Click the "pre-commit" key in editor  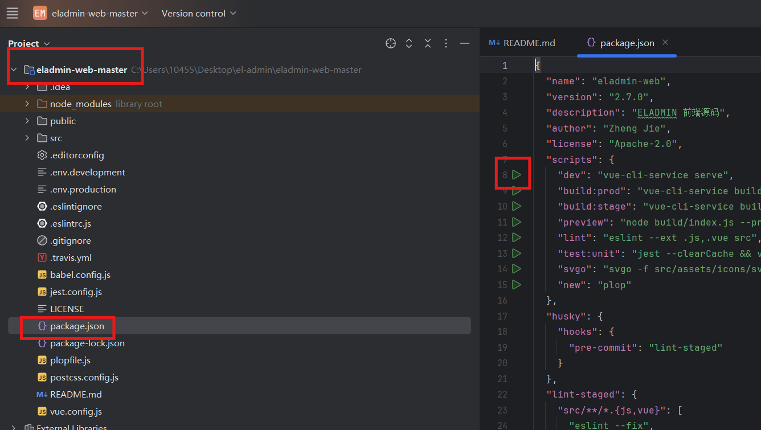[x=603, y=347]
